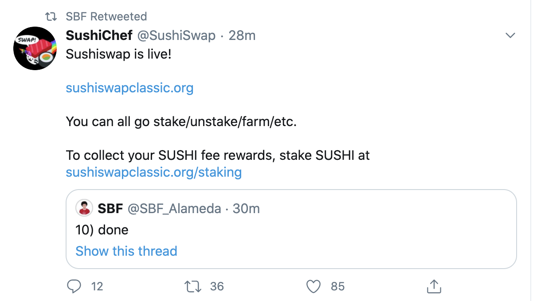The width and height of the screenshot is (533, 301).
Task: Click the @SBF_Alameda handle in quoted tweet
Action: point(174,208)
